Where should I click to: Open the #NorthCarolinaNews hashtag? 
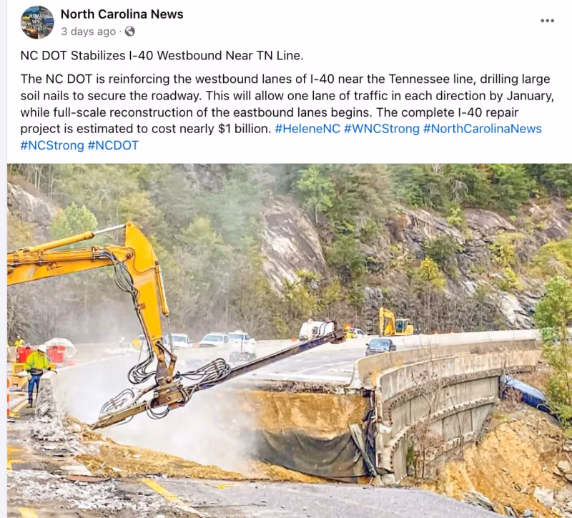(482, 129)
